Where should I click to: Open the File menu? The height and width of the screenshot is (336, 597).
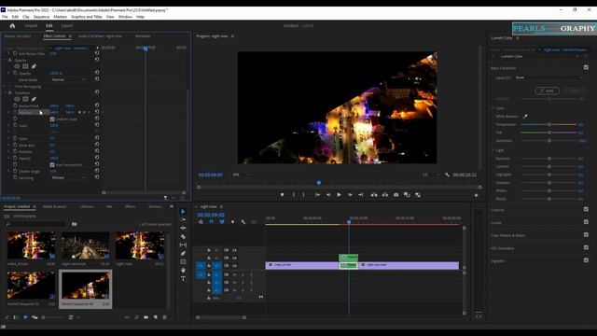pos(5,17)
